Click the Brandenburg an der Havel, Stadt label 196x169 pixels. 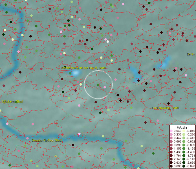click(83, 68)
